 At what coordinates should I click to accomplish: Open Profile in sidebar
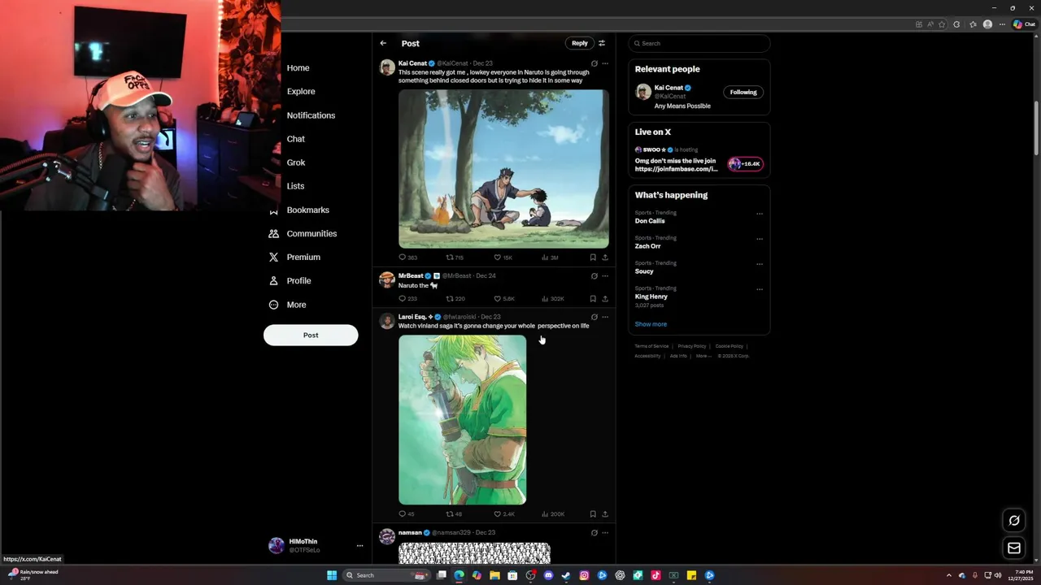coord(298,281)
